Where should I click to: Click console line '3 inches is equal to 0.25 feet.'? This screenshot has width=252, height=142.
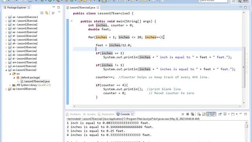pos(96,131)
